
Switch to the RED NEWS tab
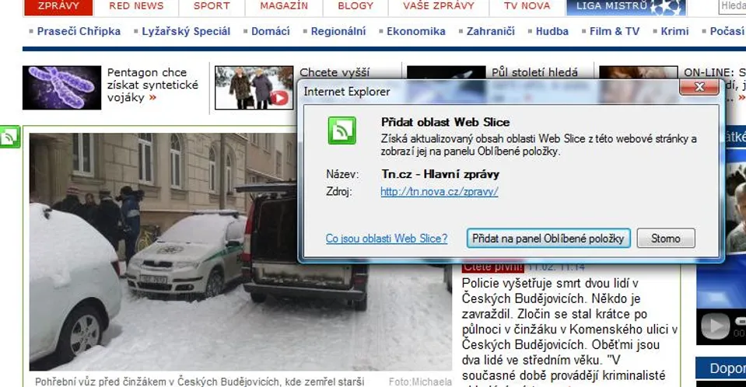136,6
